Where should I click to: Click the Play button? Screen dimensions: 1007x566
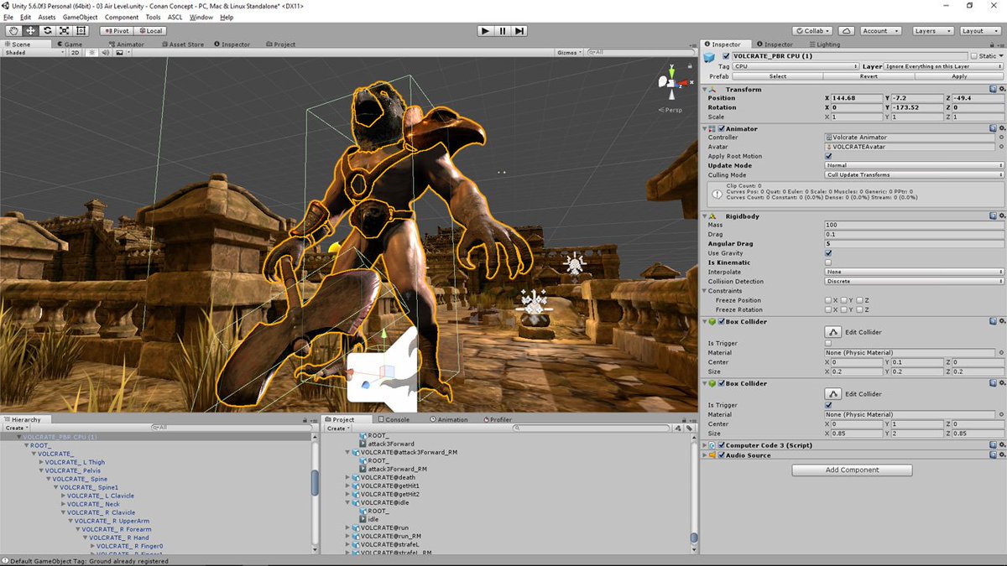485,31
